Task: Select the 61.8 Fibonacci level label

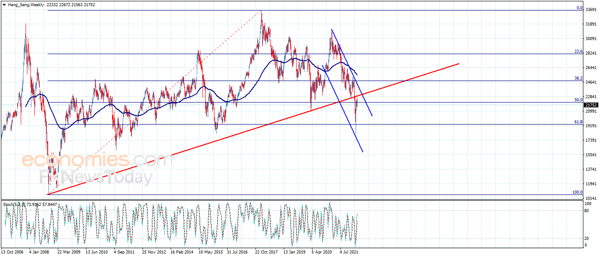Action: tap(578, 122)
